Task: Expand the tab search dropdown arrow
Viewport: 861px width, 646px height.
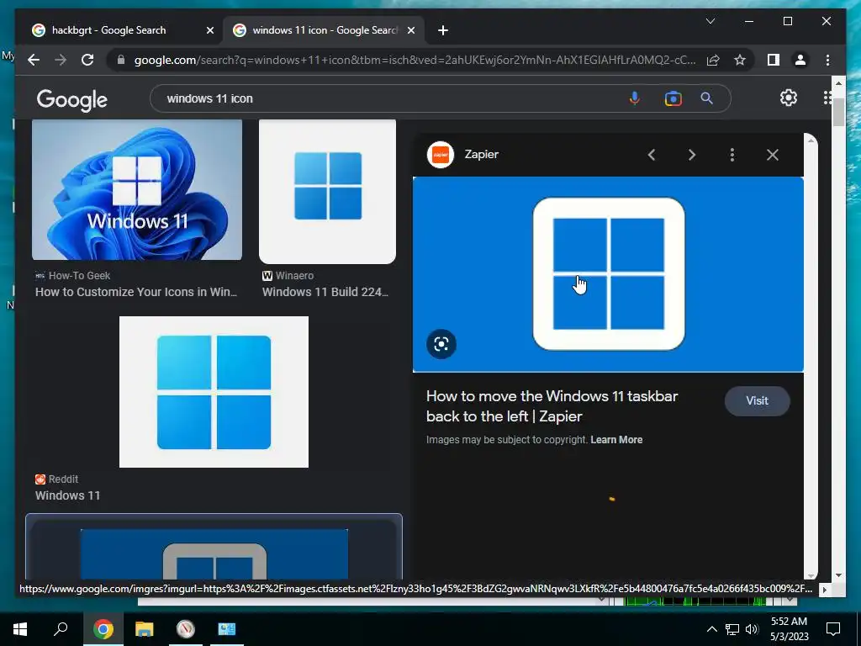Action: click(x=710, y=21)
